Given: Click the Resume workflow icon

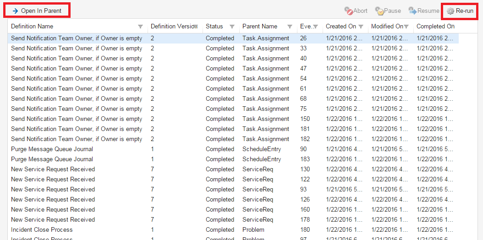Looking at the screenshot, I should pyautogui.click(x=412, y=11).
